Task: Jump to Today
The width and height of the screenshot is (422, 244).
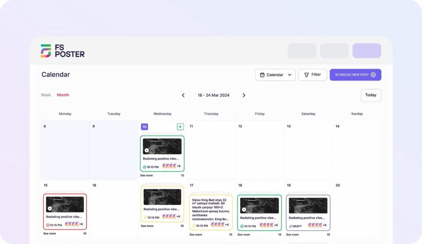Action: [370, 95]
